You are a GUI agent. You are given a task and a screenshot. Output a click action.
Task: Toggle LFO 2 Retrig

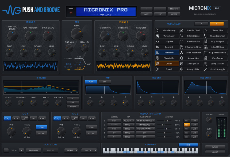(91, 134)
